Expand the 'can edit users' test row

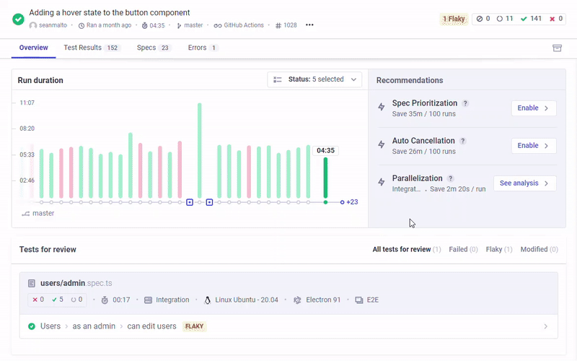tap(288, 326)
